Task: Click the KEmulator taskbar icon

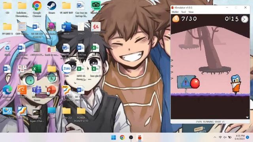Action: (140, 138)
